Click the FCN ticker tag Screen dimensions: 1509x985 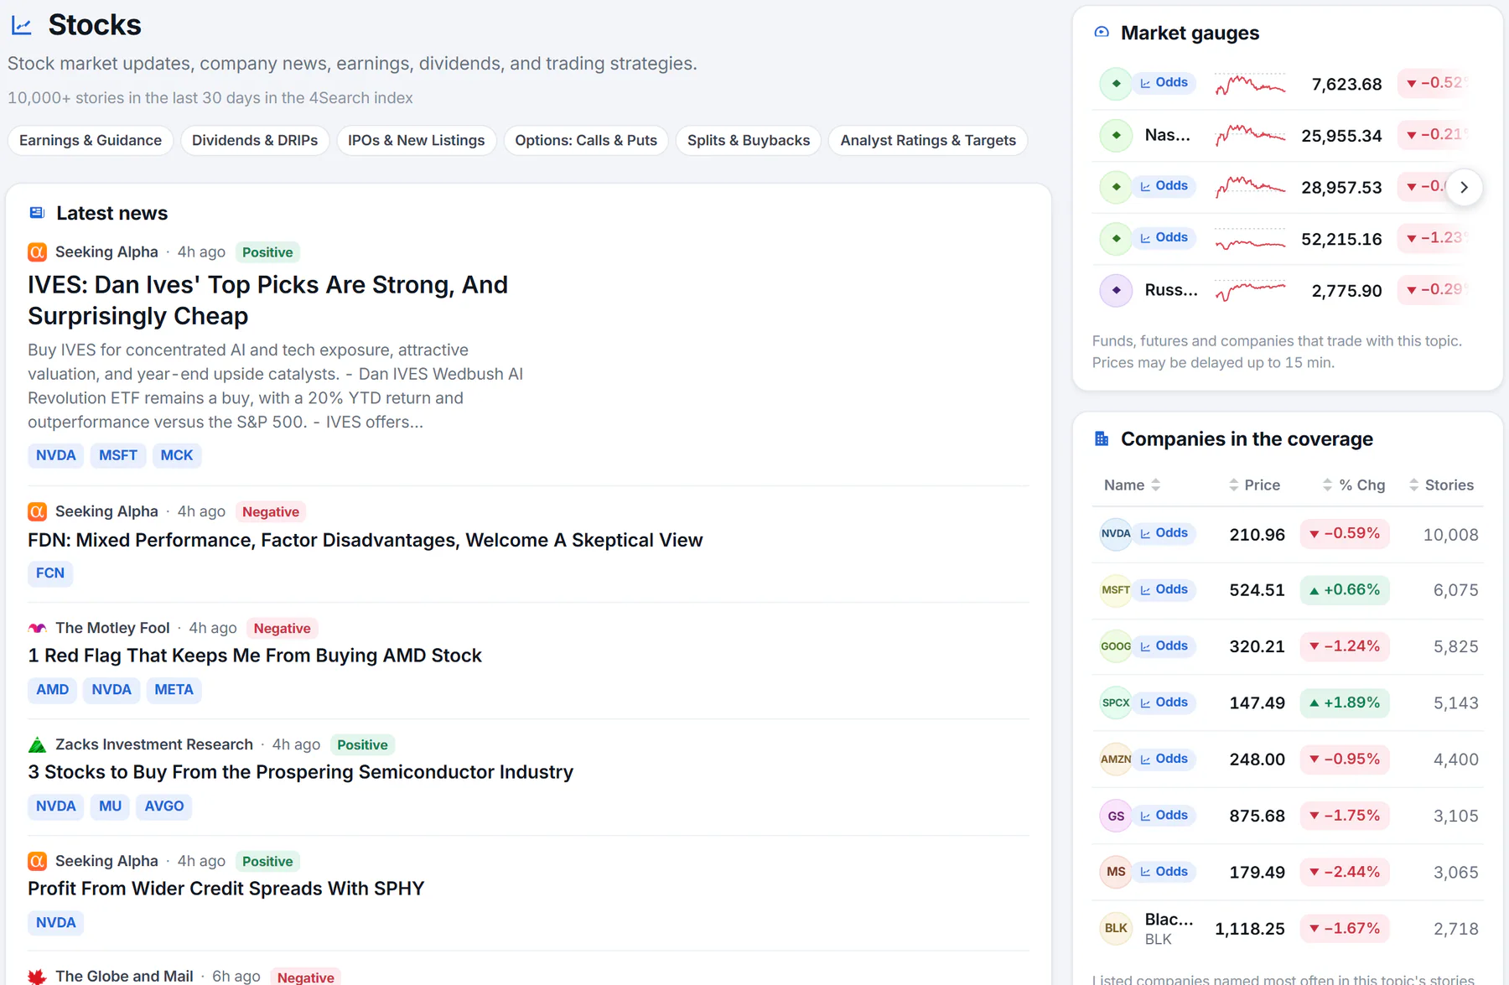(50, 573)
